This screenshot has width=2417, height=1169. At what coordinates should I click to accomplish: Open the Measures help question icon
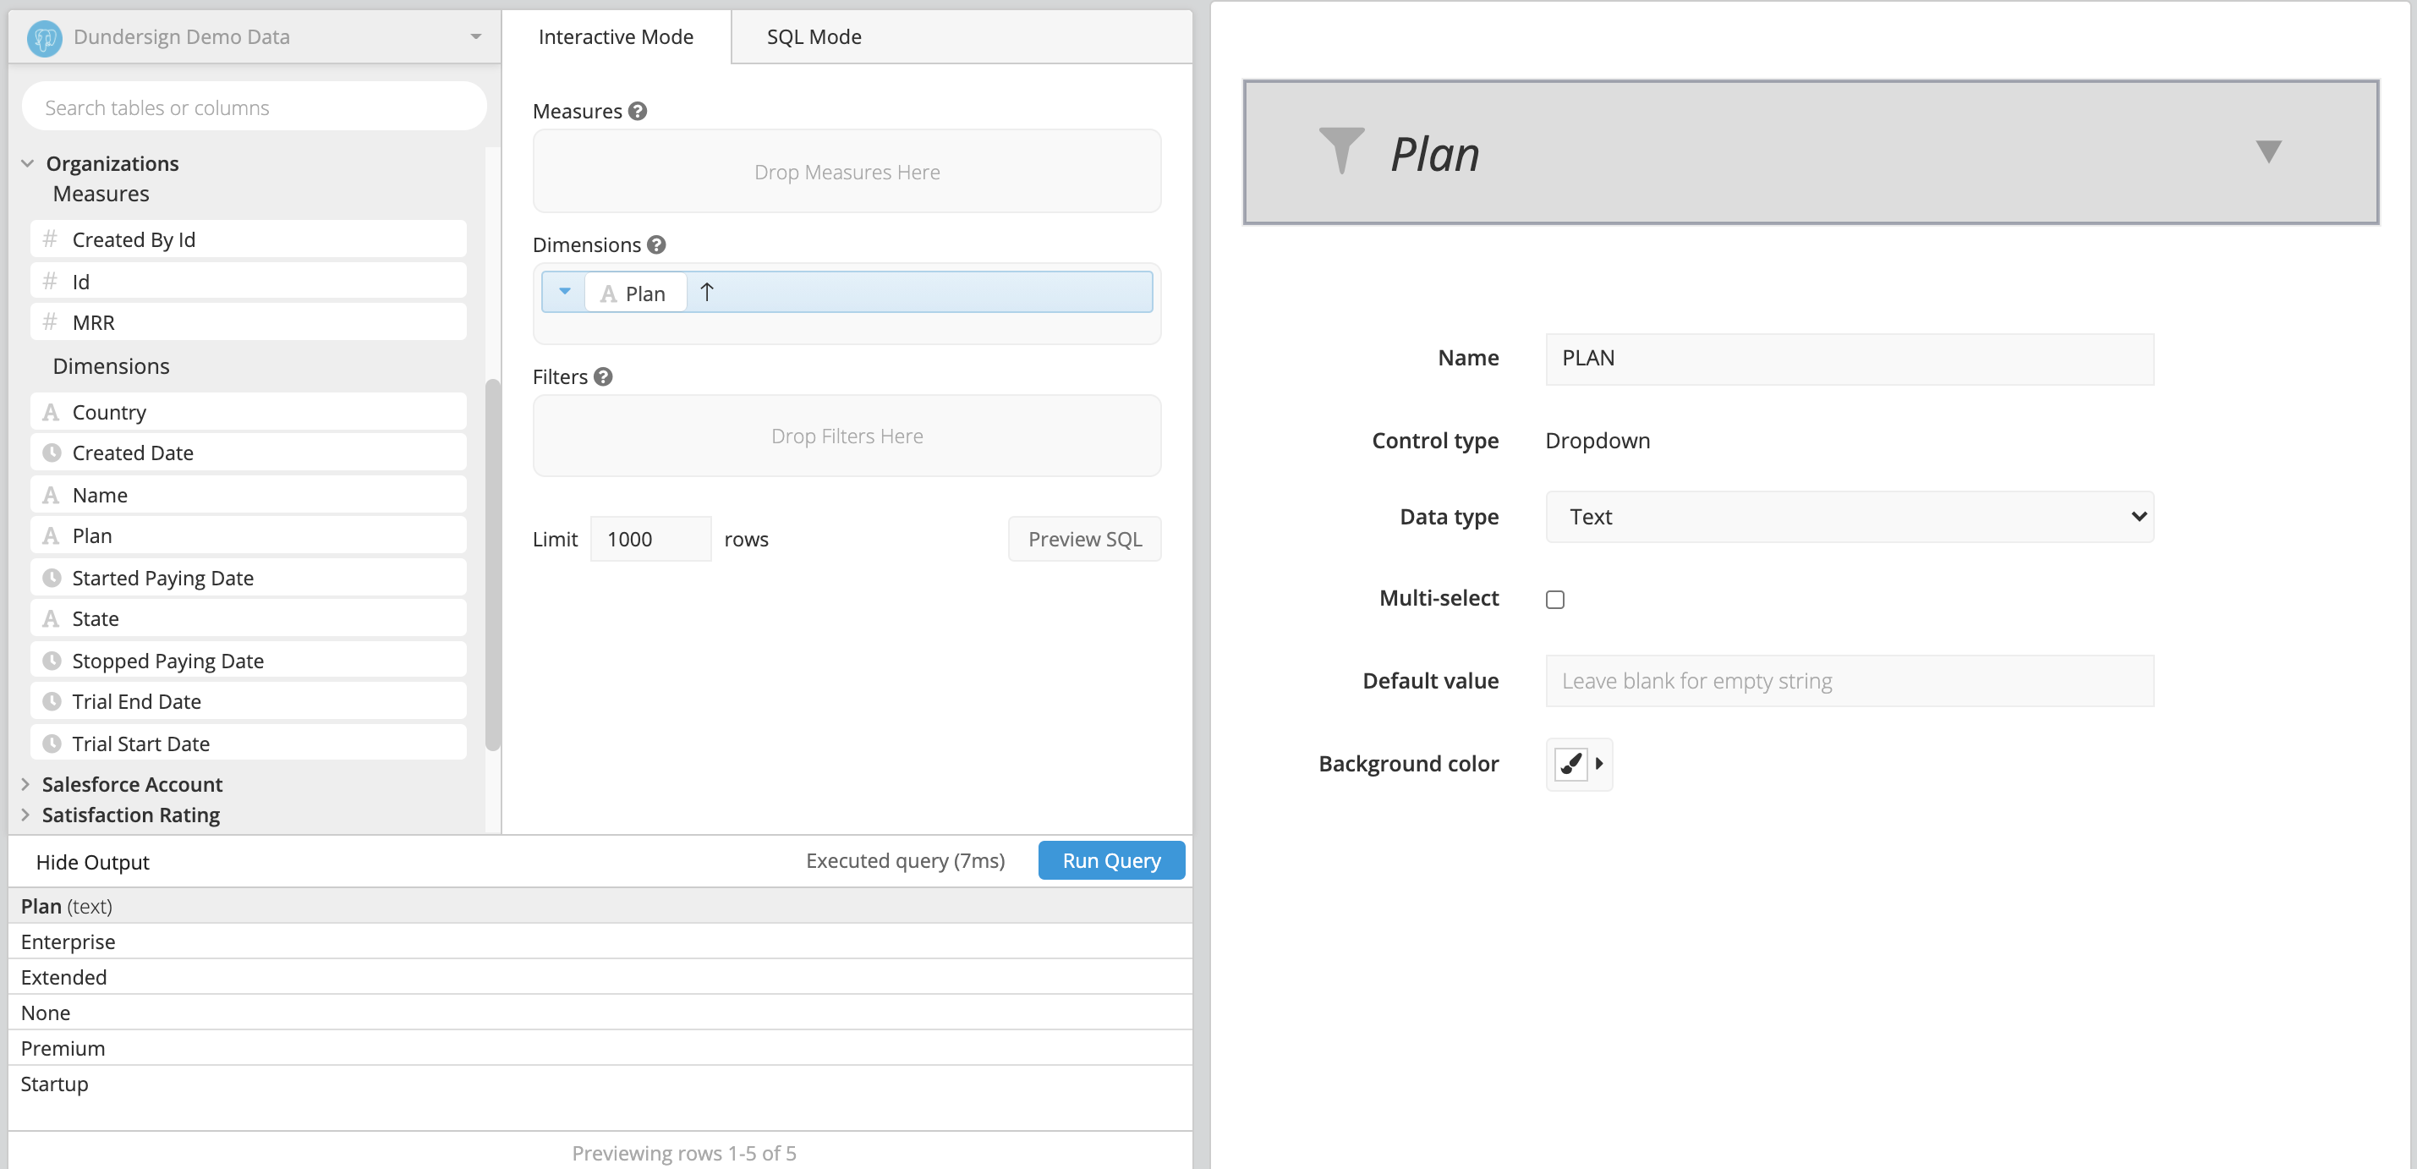click(x=638, y=112)
